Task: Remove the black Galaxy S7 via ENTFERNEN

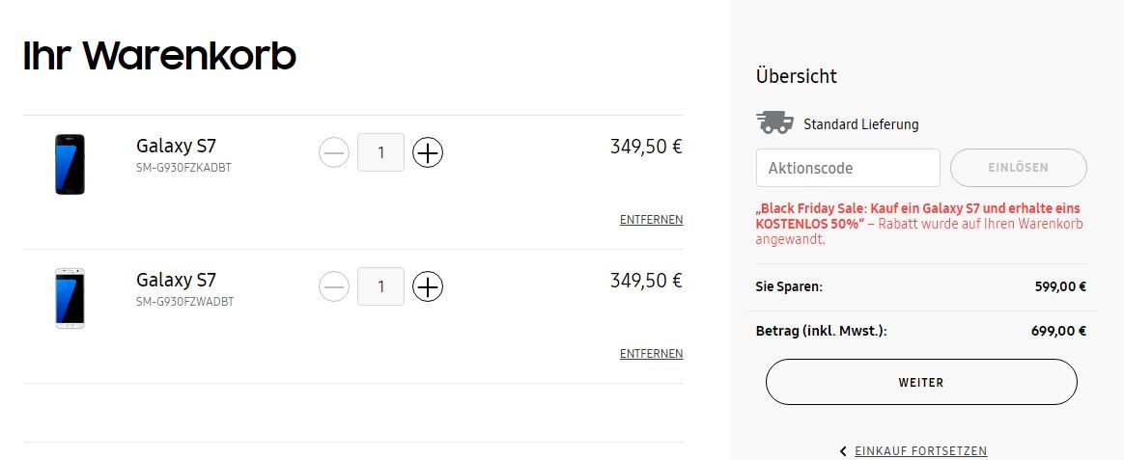Action: 652,220
